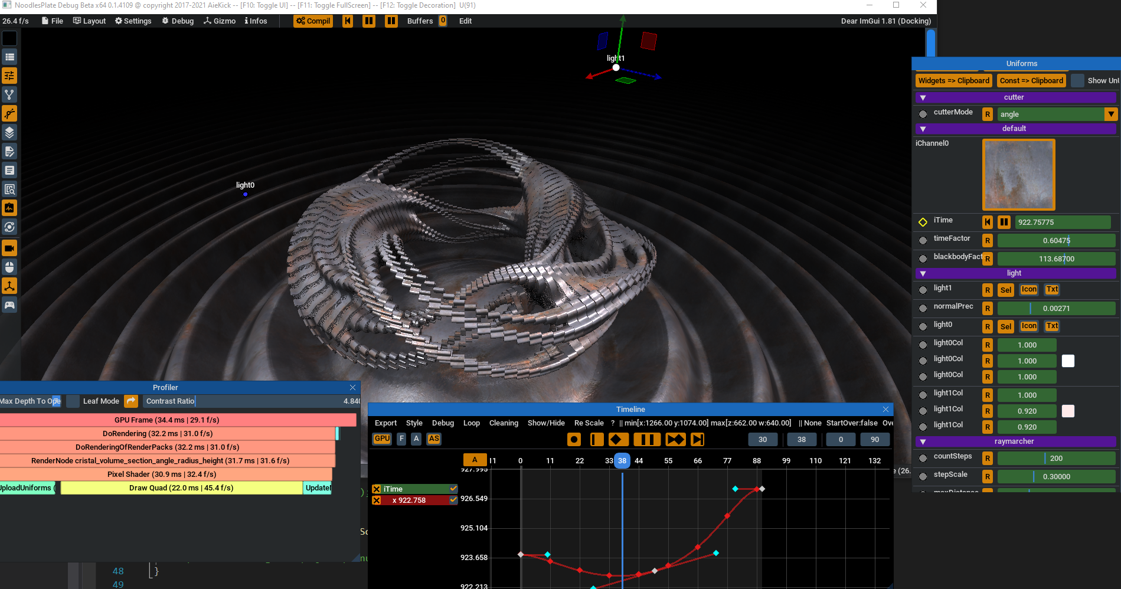Open the Show/Hide menu in Timeline
This screenshot has height=589, width=1121.
click(546, 423)
